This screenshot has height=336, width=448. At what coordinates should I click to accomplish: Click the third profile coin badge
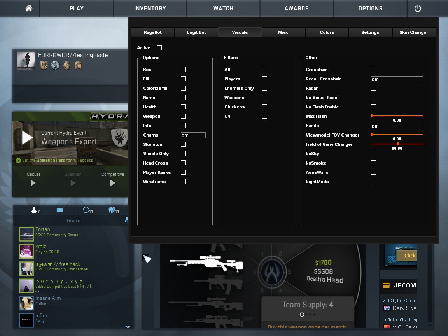66,65
